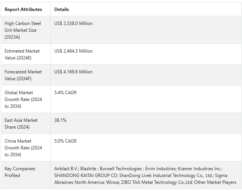The width and height of the screenshot is (242, 191).
Task: Click the 38.1% value
Action: pos(60,120)
